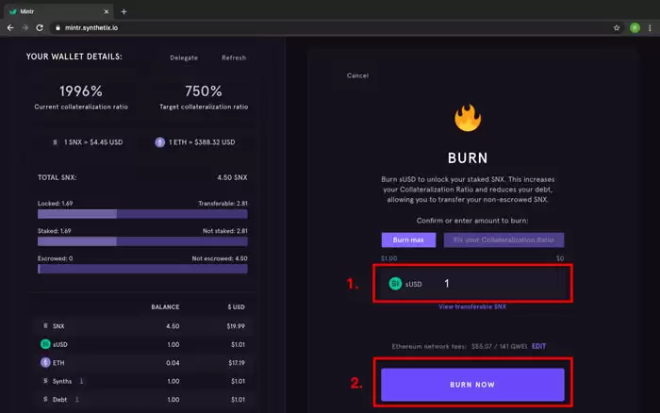660x413 pixels.
Task: Select the Mintr browser tab
Action: (57, 10)
